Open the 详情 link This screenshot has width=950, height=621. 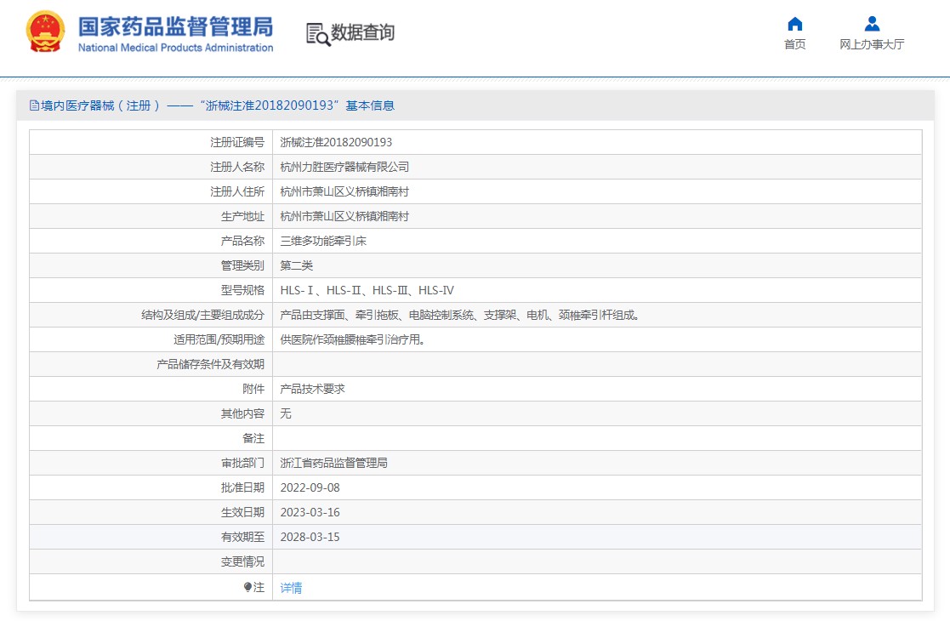tap(291, 588)
